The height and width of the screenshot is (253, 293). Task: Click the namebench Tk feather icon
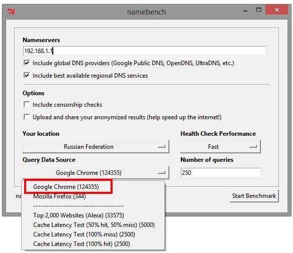pos(12,12)
